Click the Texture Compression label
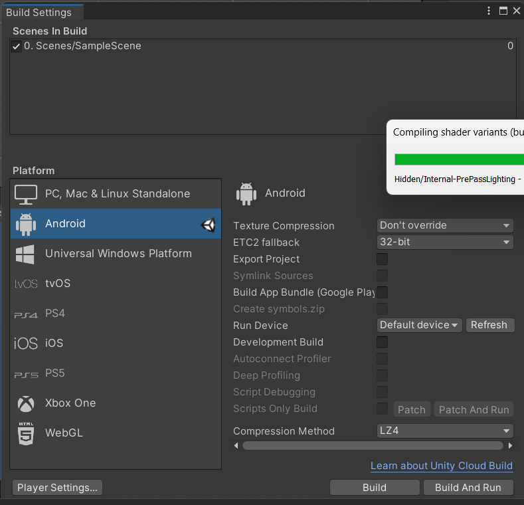 [284, 226]
